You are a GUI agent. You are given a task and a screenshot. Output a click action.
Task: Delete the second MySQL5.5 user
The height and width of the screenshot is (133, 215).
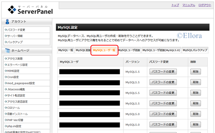tap(196, 82)
